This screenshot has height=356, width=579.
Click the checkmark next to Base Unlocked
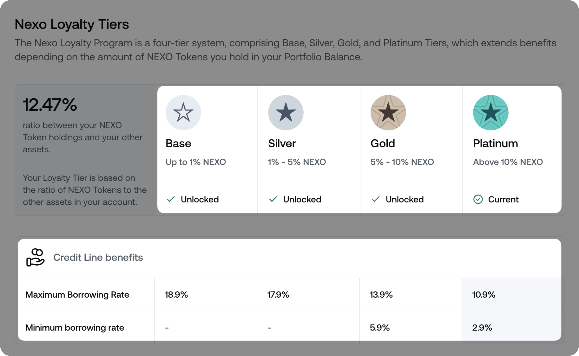(170, 199)
